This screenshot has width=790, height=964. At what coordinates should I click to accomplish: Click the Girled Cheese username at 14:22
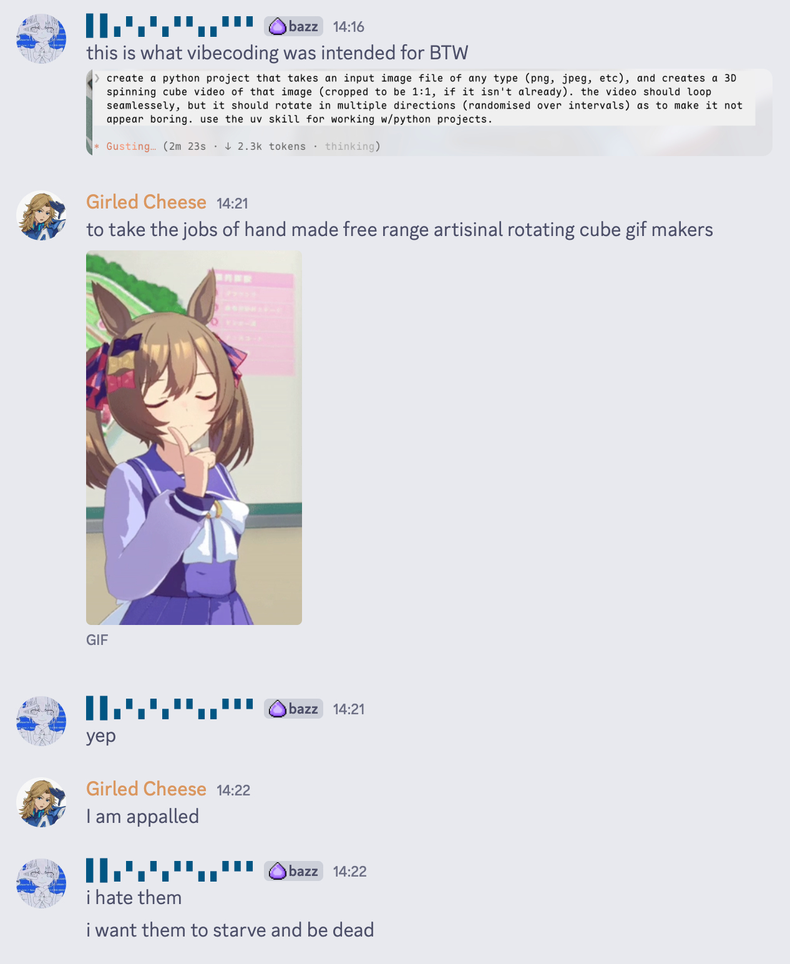pyautogui.click(x=146, y=789)
